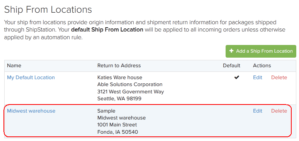Click the Katies Ware house address line

[120, 78]
